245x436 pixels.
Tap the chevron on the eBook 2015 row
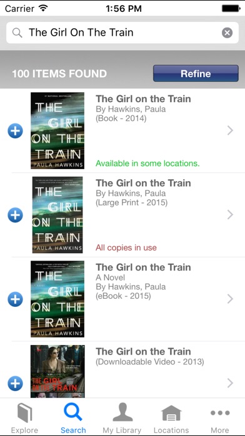pyautogui.click(x=230, y=299)
